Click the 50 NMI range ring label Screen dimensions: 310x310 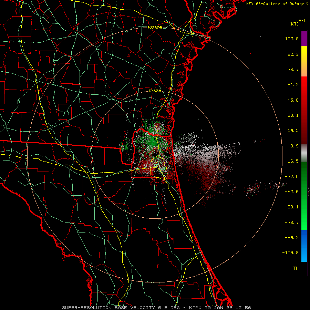(x=155, y=91)
